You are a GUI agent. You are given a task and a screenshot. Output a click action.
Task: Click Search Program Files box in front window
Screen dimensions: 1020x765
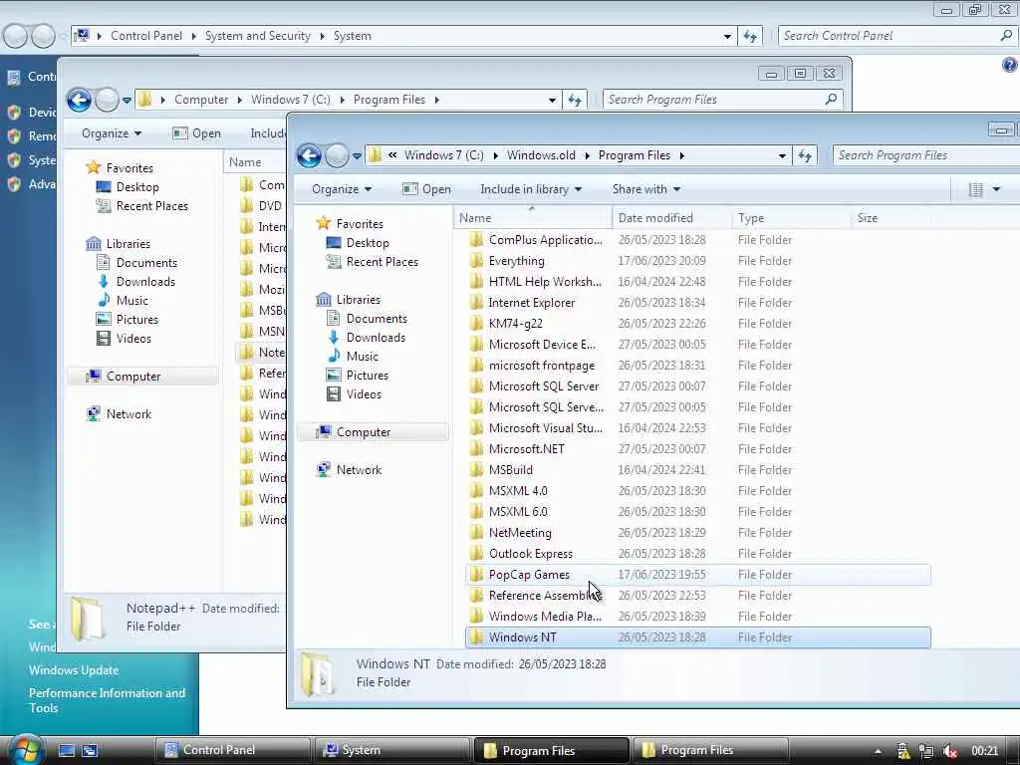click(x=925, y=155)
